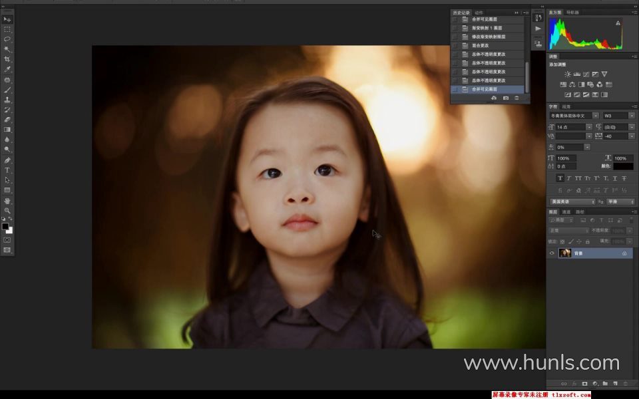Delete current history state trash icon
This screenshot has height=399, width=639.
517,98
